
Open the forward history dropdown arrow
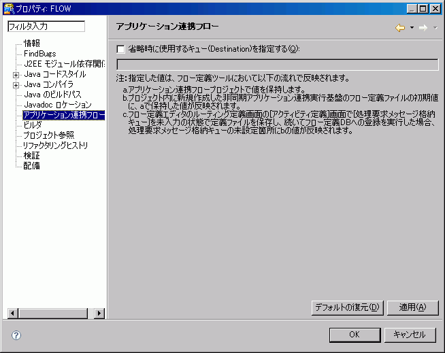tap(434, 29)
